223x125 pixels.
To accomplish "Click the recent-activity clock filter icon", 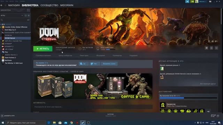I will pos(26,15).
